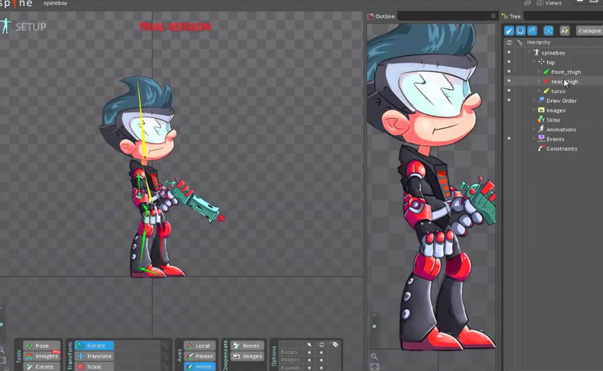Open the Outline panel options menu icon
Image resolution: width=603 pixels, height=371 pixels.
click(493, 16)
